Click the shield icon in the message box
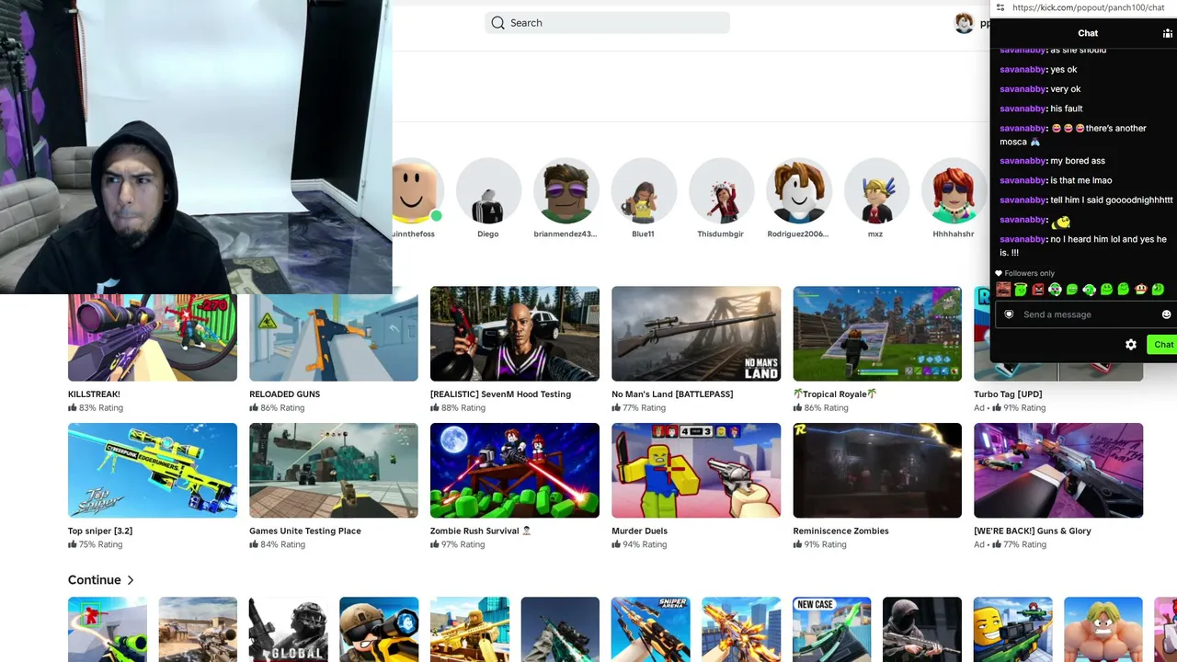Image resolution: width=1177 pixels, height=662 pixels. pyautogui.click(x=1009, y=314)
